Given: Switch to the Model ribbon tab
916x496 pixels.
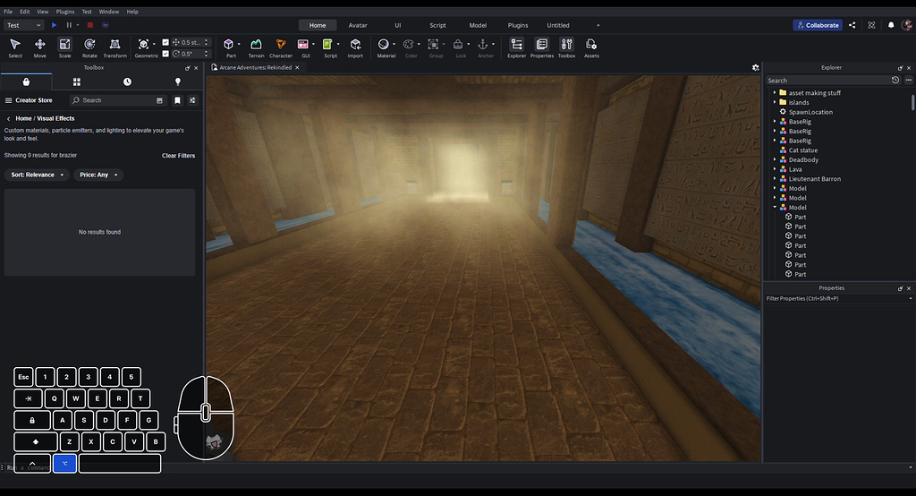Looking at the screenshot, I should pos(478,25).
